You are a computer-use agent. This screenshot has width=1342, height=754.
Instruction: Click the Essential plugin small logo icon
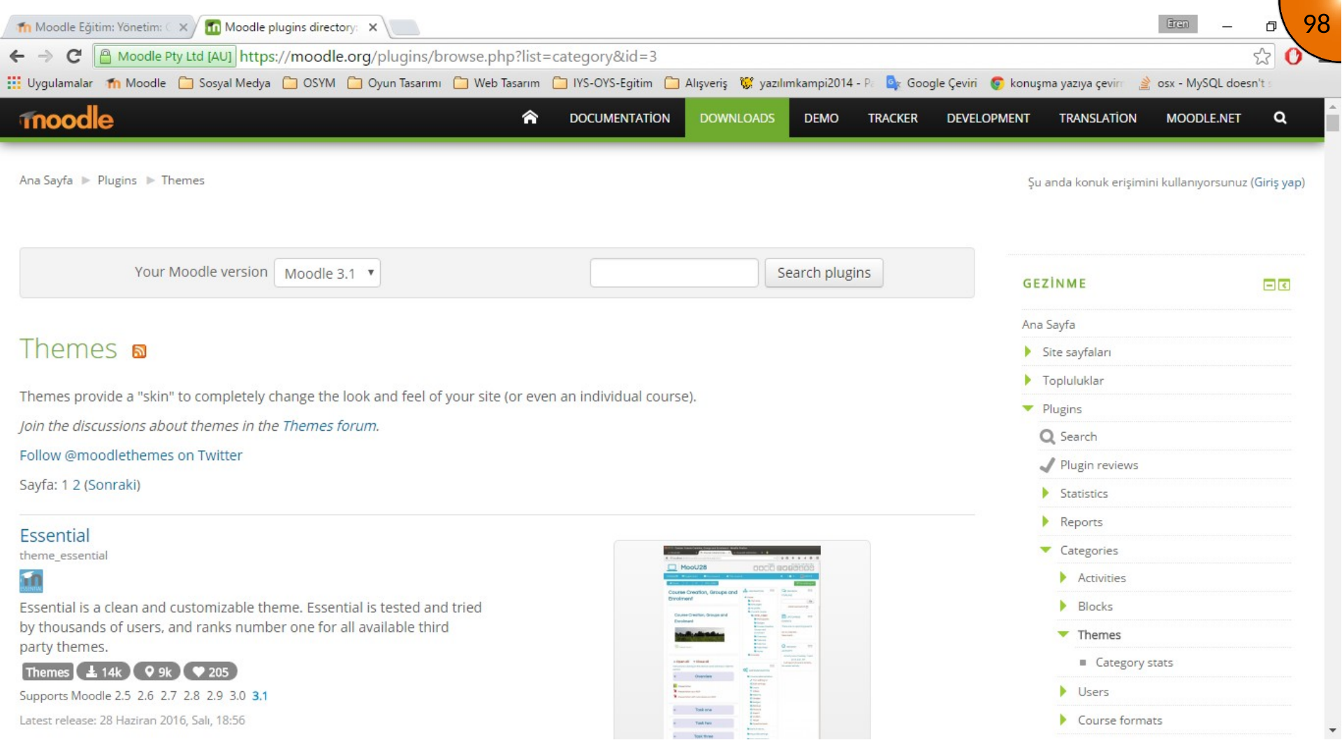(x=31, y=581)
